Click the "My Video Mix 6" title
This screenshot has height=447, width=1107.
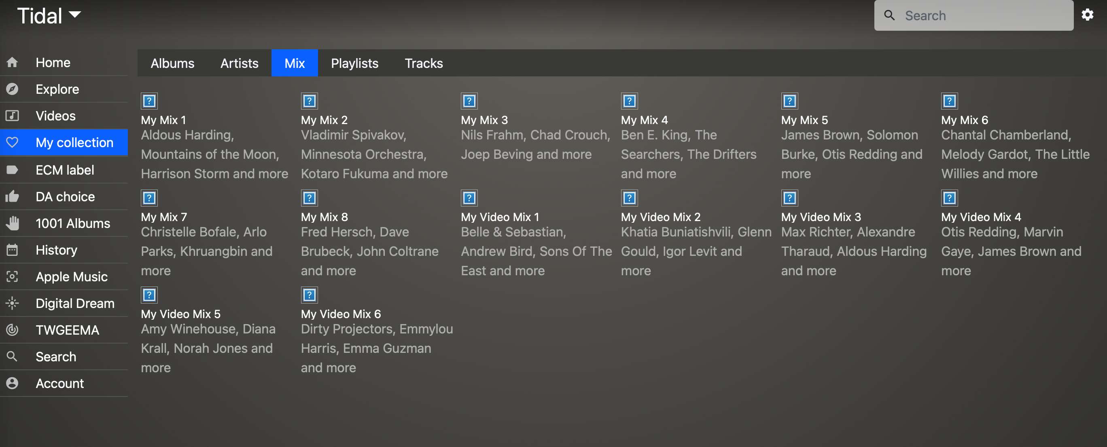pos(341,314)
